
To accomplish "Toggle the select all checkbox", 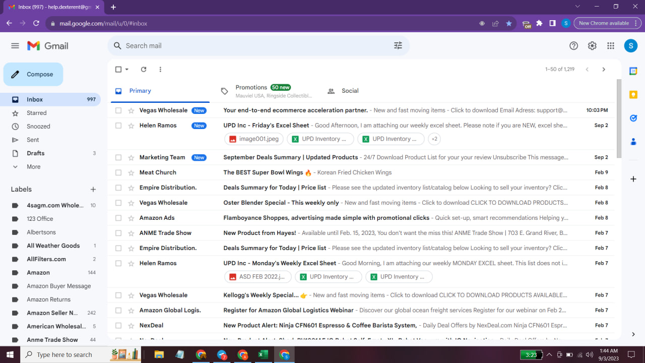I will point(118,70).
